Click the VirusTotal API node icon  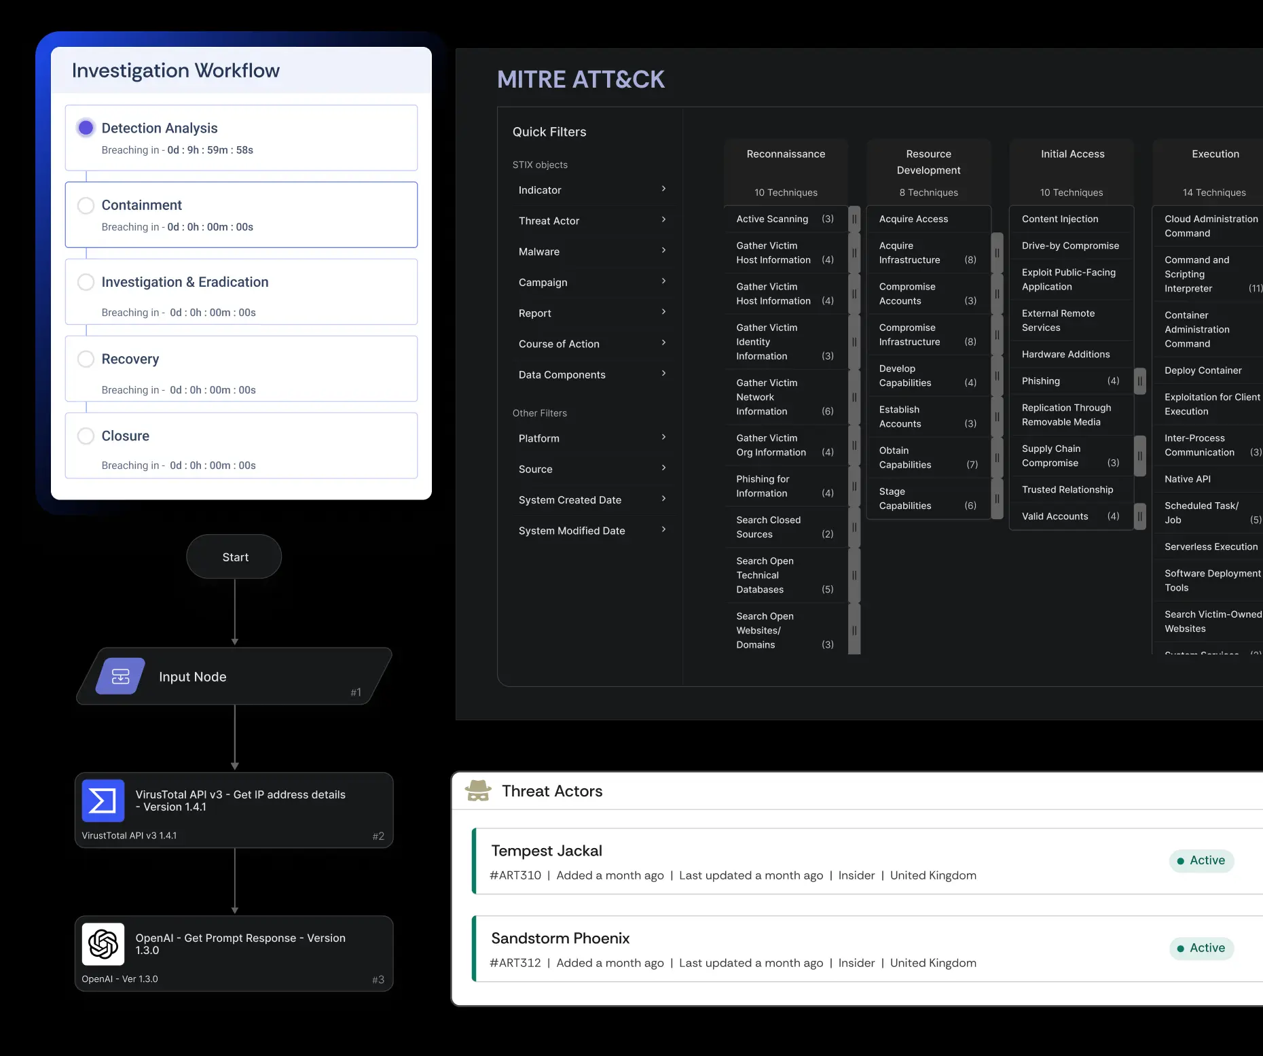[x=102, y=800]
